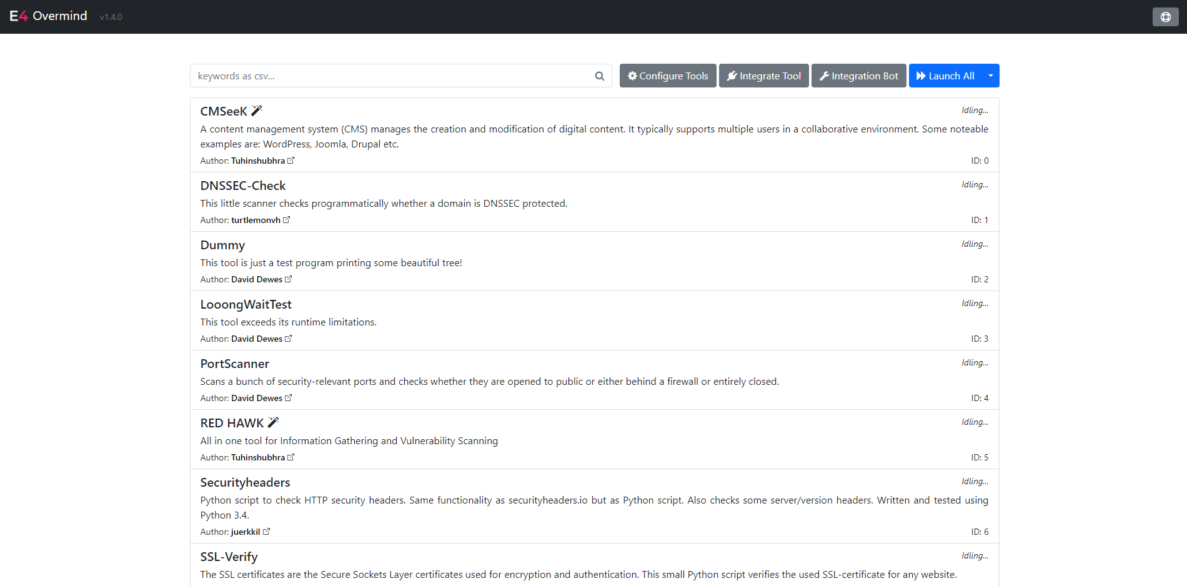Open David Dewes profile under PortScanner
The image size is (1187, 586).
(x=258, y=398)
